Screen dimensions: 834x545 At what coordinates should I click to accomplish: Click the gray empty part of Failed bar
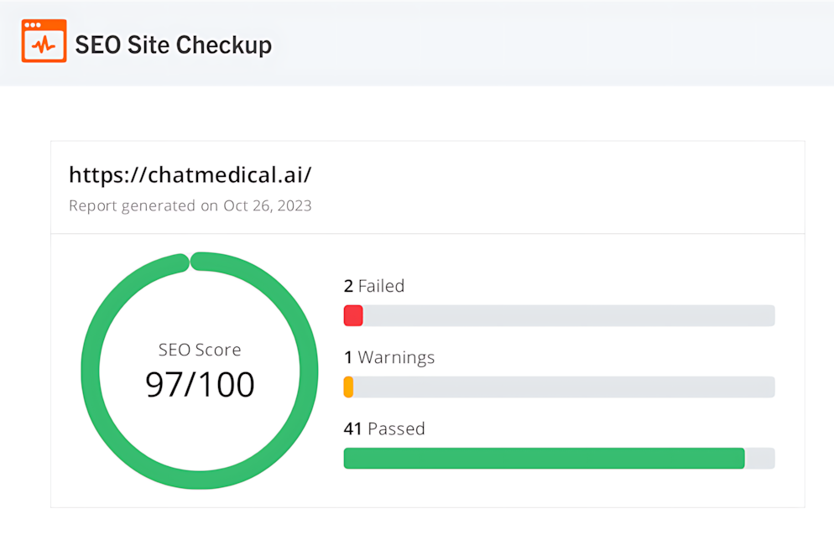pos(568,315)
